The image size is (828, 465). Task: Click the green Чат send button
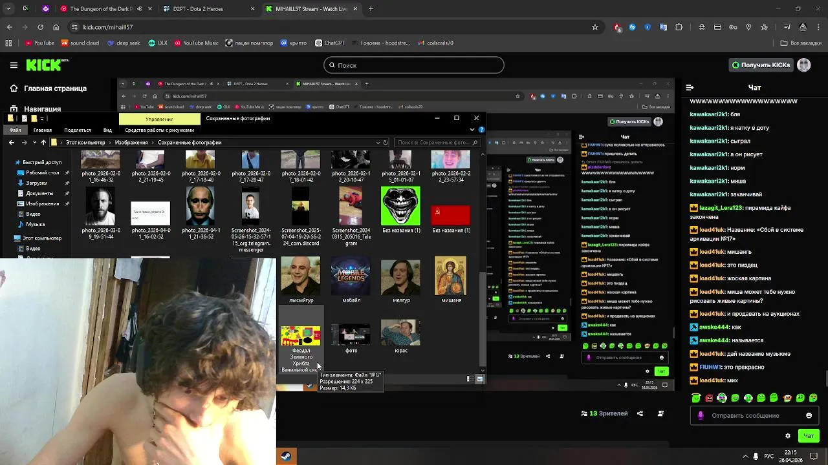pos(809,436)
